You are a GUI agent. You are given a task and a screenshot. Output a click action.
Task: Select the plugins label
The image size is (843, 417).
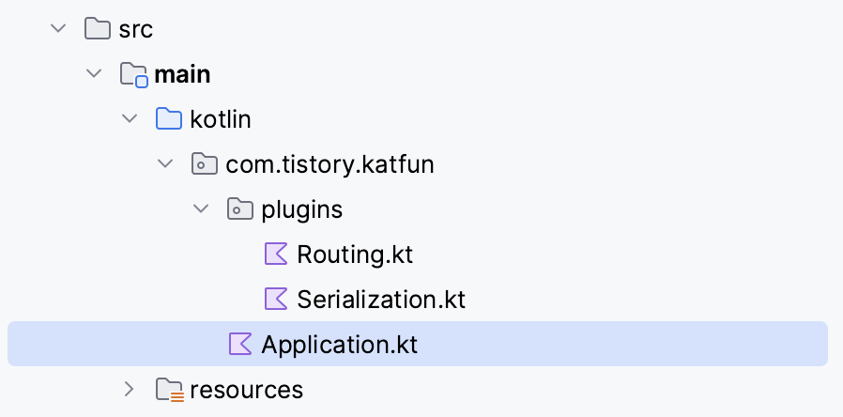(301, 210)
